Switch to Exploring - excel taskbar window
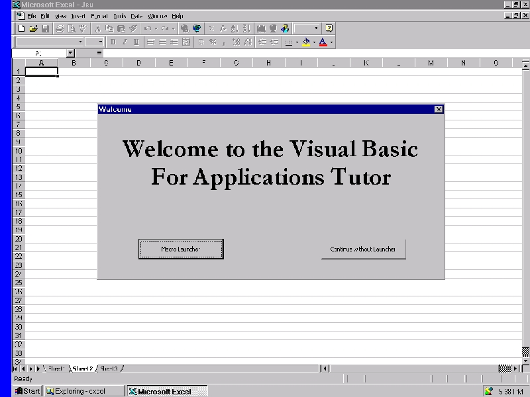Image resolution: width=530 pixels, height=397 pixels. coord(85,391)
